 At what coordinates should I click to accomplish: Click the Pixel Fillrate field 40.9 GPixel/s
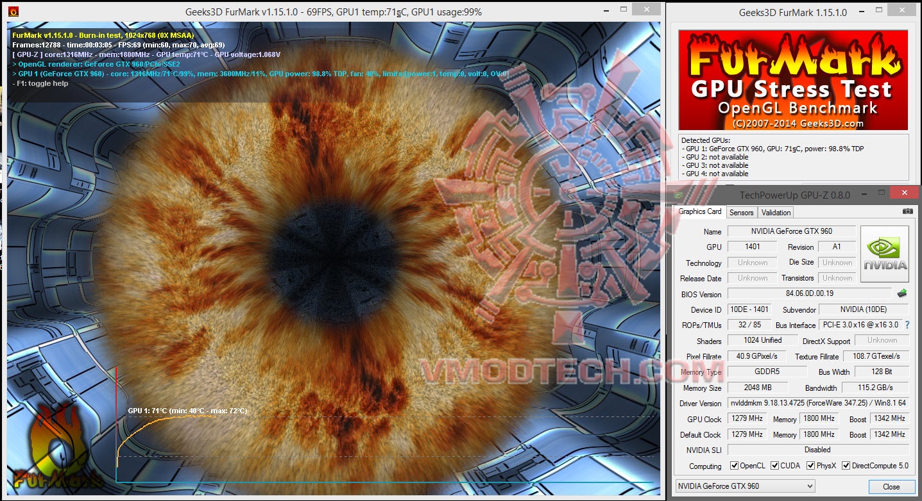[x=757, y=356]
